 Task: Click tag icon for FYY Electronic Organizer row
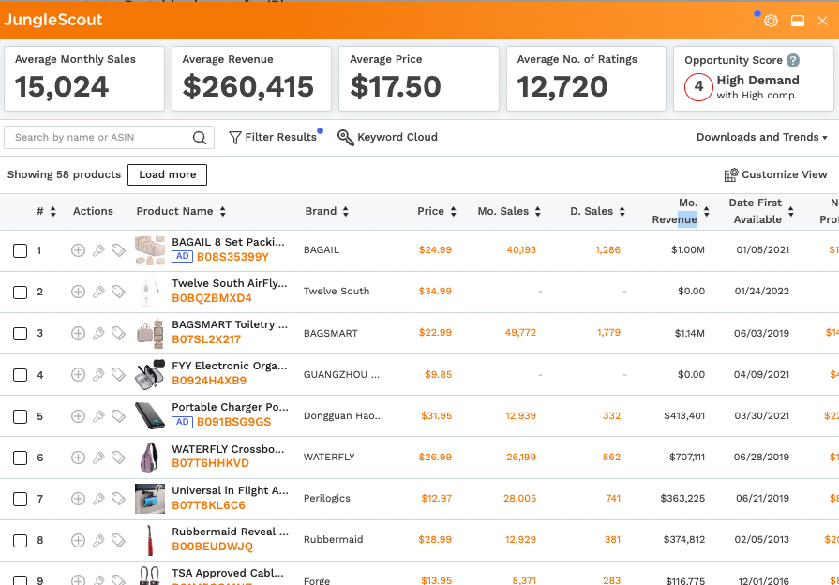pos(118,374)
